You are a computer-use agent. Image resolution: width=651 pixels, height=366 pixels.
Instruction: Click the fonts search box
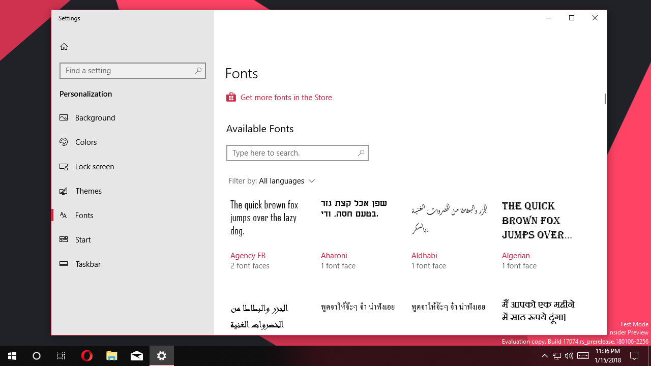click(298, 153)
